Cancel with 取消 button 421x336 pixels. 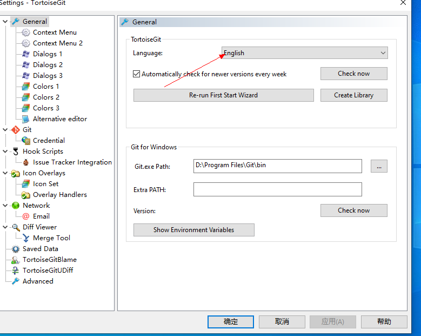click(x=282, y=322)
